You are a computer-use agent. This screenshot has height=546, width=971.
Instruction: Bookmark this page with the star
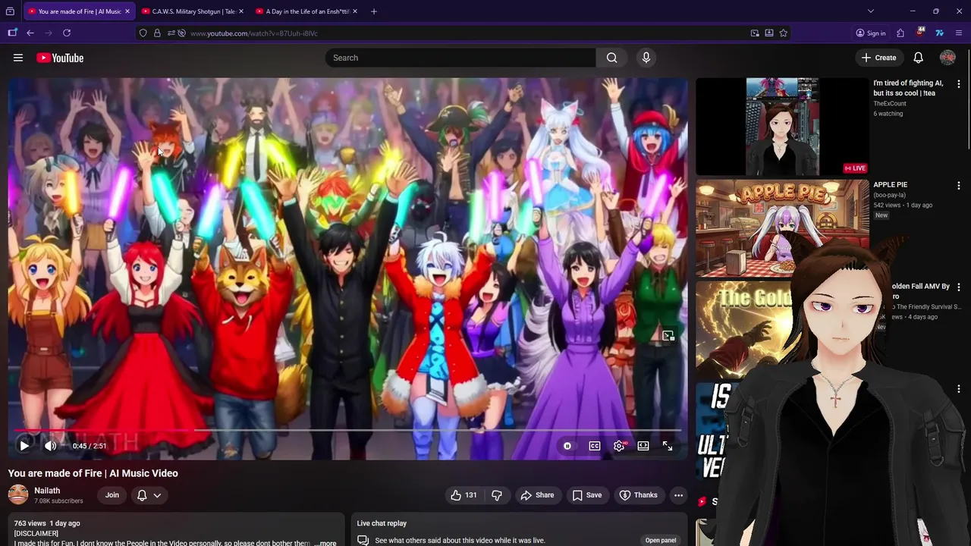[x=783, y=33]
